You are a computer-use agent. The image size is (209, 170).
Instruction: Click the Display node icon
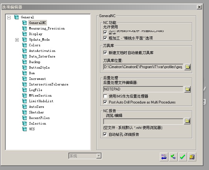pyautogui.click(x=25, y=34)
